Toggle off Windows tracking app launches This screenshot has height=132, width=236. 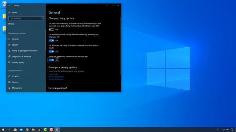point(51,51)
